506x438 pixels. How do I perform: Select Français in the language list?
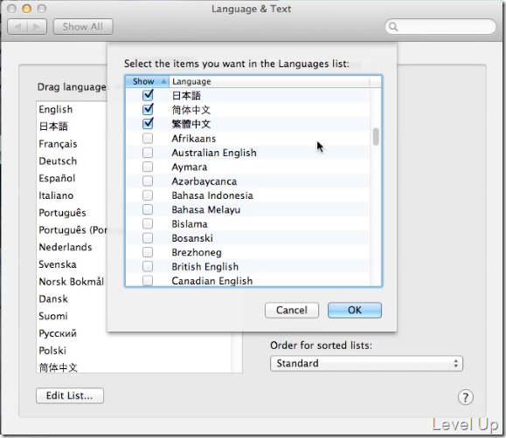58,144
